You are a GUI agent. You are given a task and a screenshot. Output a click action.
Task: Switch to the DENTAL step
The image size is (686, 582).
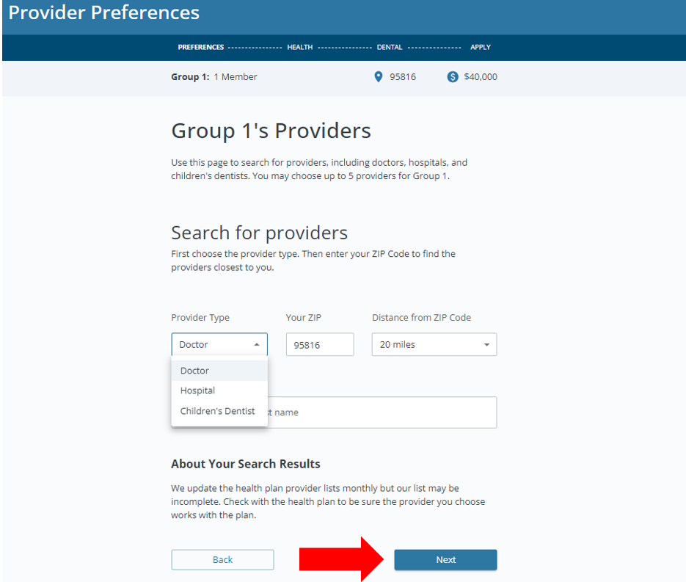[390, 47]
